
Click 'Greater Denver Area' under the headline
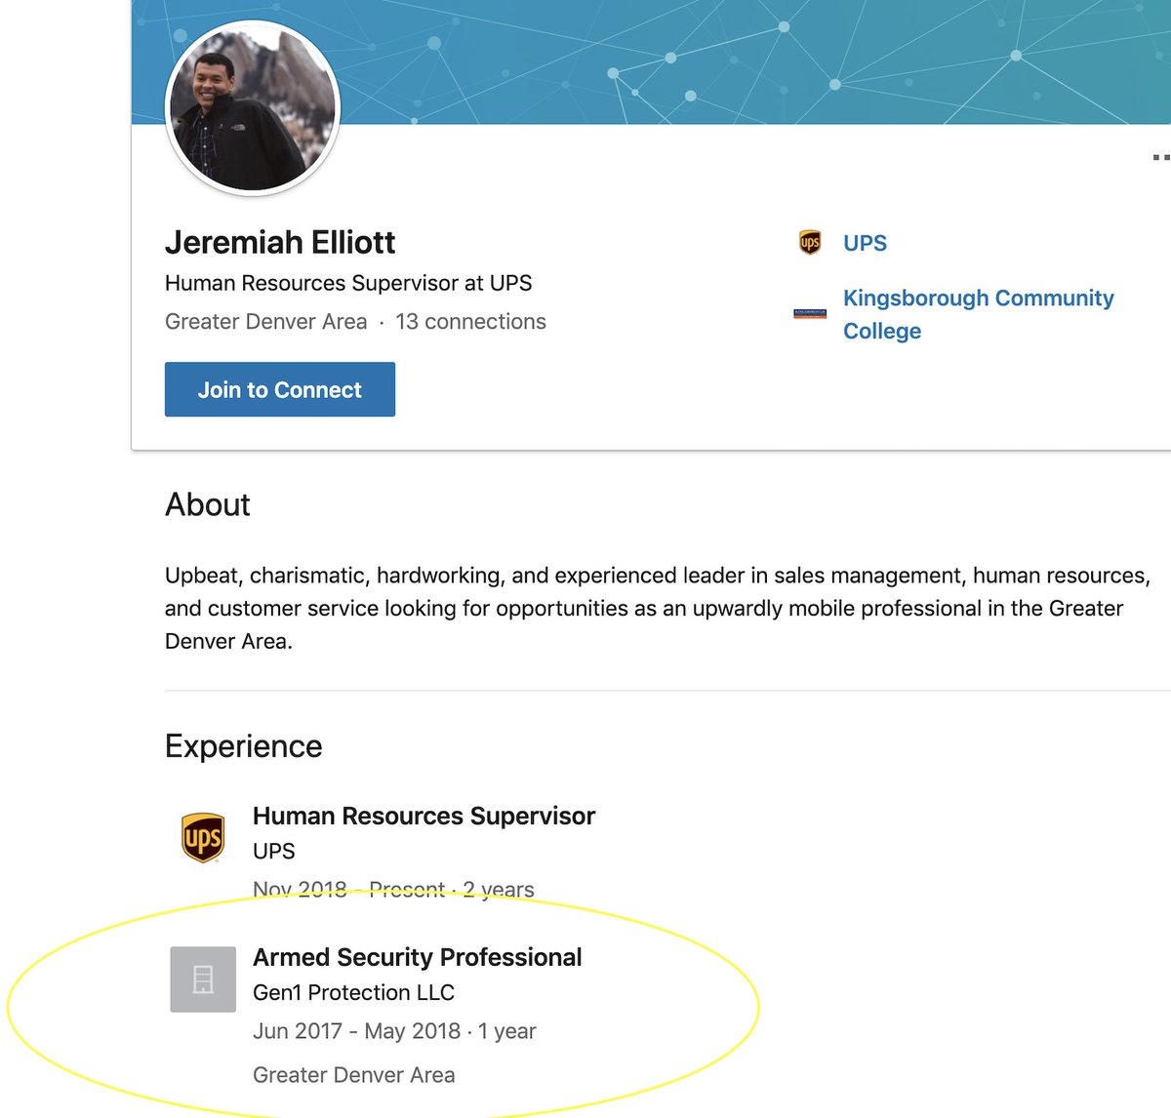(x=266, y=321)
